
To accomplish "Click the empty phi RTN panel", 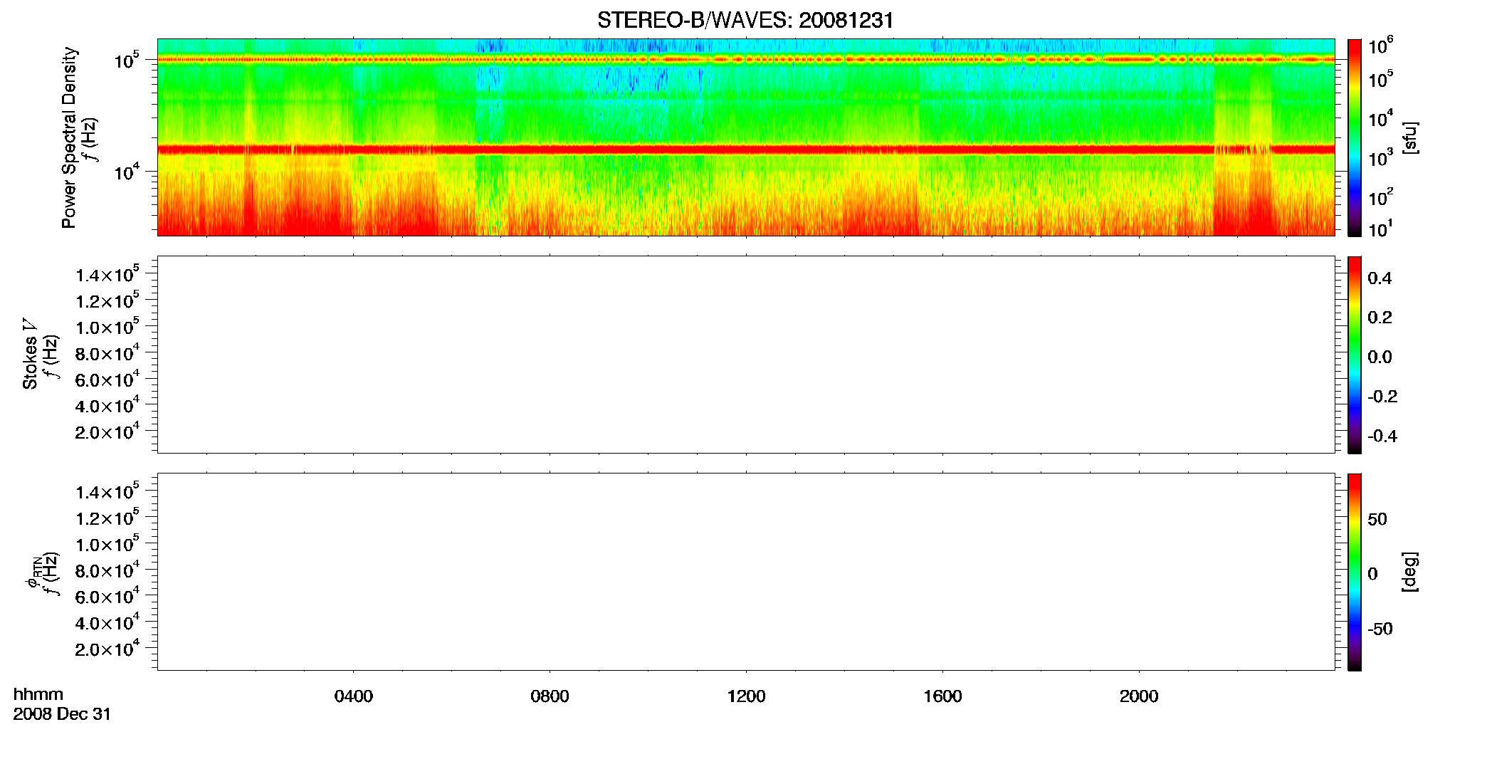I will [x=746, y=572].
